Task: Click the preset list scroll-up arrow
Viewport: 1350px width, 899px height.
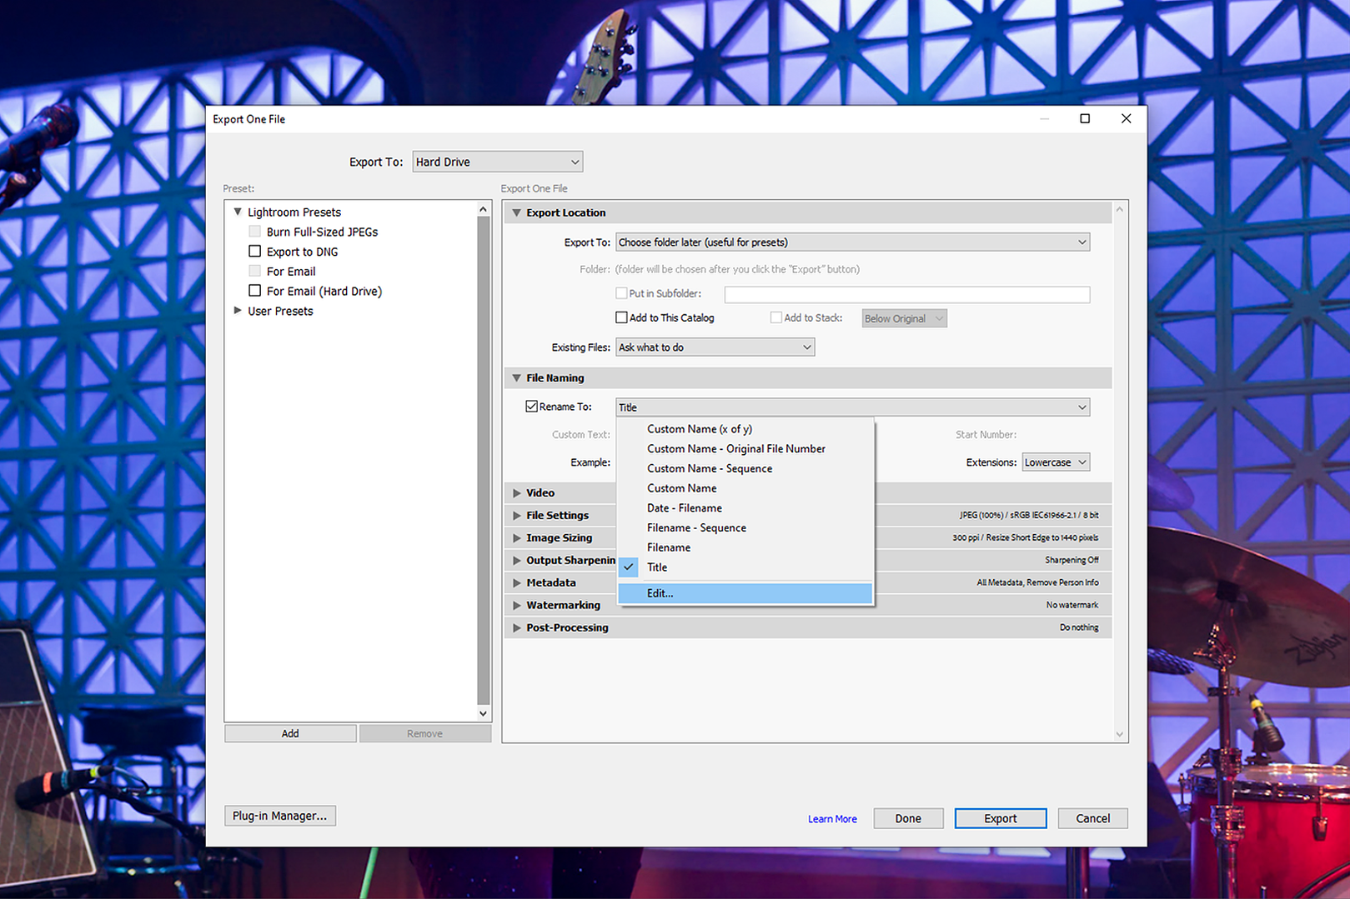Action: [x=483, y=209]
